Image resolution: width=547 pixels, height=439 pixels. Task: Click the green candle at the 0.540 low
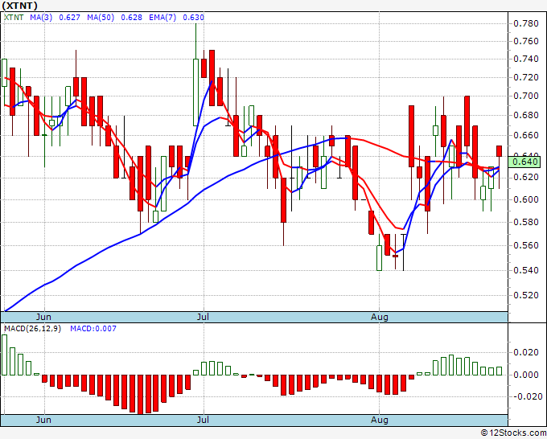(379, 258)
